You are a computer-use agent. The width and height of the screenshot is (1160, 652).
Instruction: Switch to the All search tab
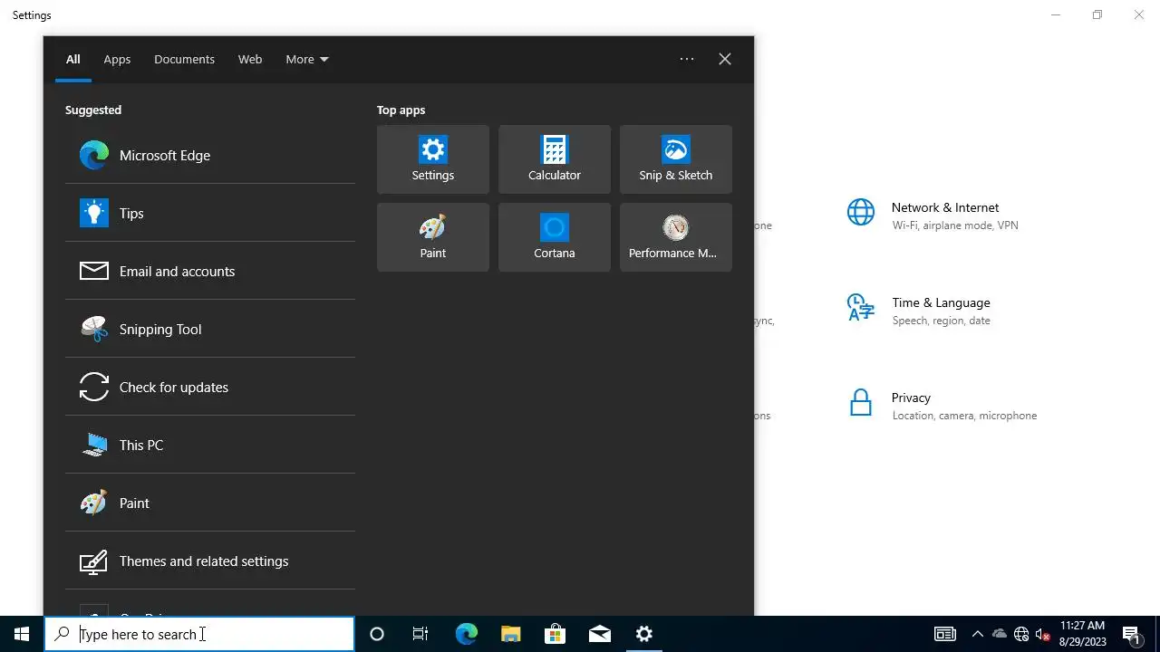click(x=72, y=59)
